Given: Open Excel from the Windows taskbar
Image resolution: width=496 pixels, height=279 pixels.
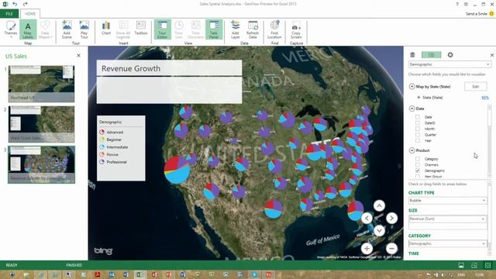Looking at the screenshot, I should (139, 274).
